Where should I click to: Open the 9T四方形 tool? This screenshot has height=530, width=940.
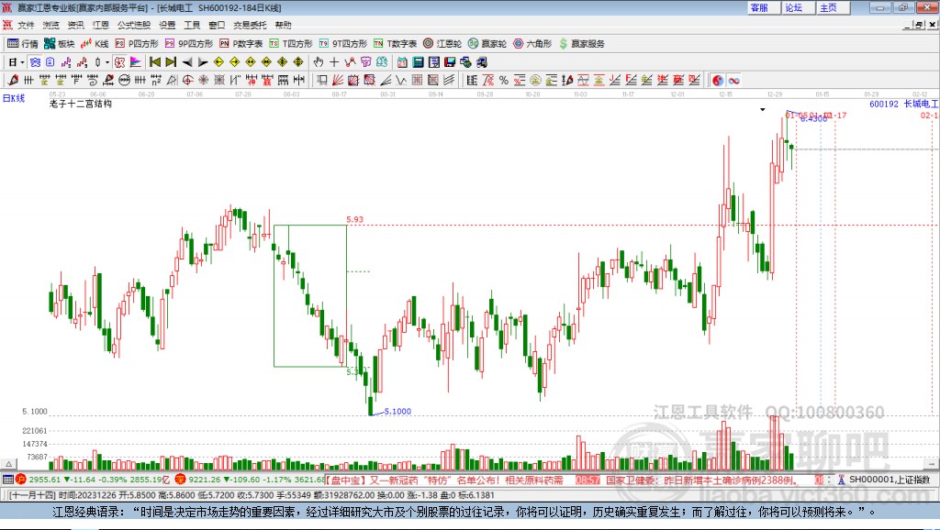pos(343,44)
